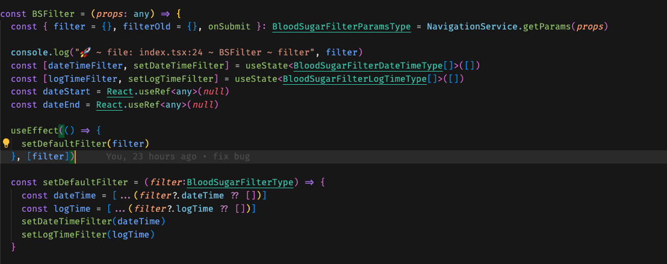The width and height of the screenshot is (667, 264).
Task: Click the lightbulb quick-fix icon
Action: pyautogui.click(x=6, y=143)
